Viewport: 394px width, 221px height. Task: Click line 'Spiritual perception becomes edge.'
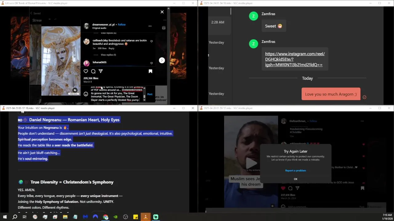(x=45, y=139)
